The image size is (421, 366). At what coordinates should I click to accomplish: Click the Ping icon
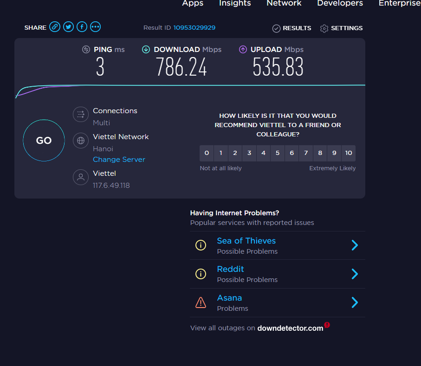pyautogui.click(x=86, y=49)
